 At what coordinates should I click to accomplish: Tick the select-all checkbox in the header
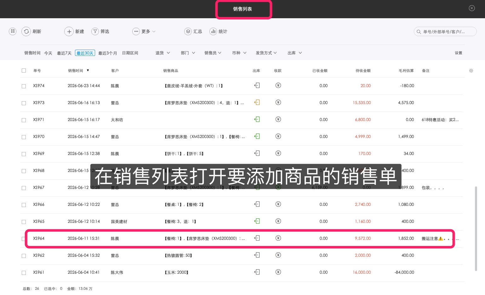24,71
